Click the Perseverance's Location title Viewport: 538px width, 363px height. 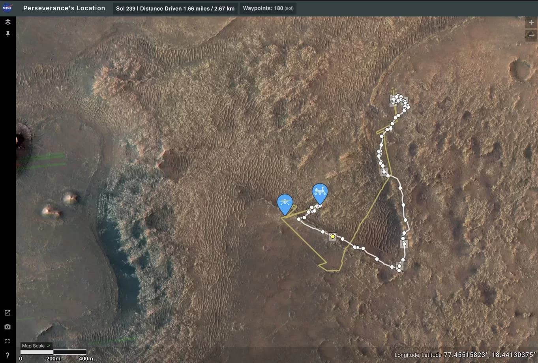pos(64,8)
